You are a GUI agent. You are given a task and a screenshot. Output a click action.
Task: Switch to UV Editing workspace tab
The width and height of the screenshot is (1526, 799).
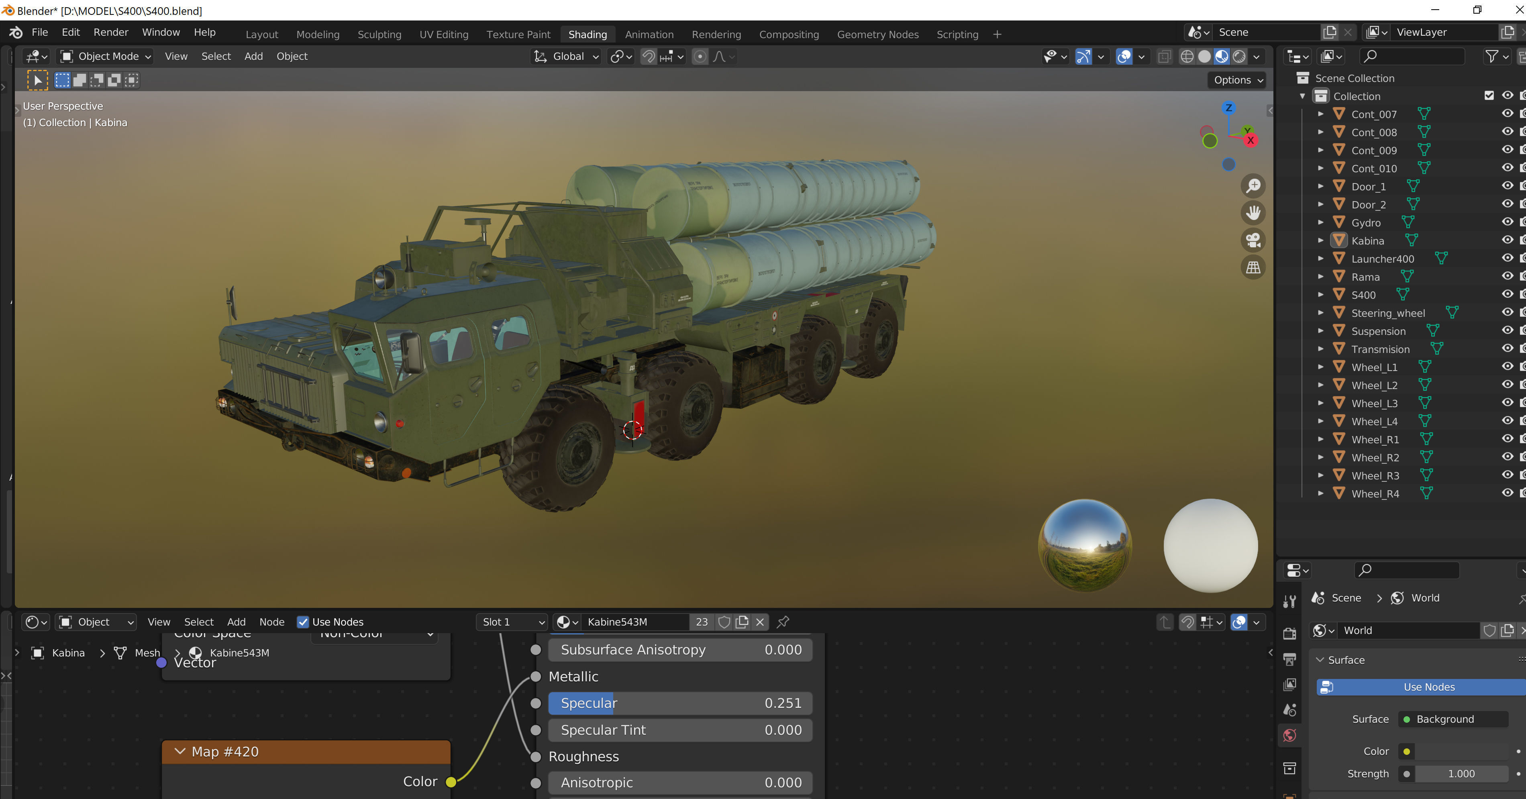point(444,35)
